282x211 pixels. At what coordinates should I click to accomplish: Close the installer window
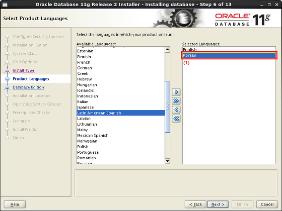276,5
